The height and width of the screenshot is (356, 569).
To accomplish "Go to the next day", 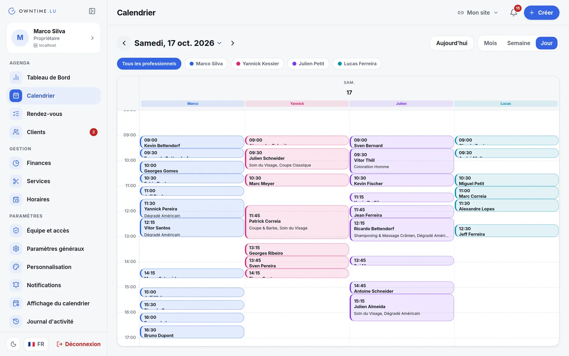I will click(x=233, y=43).
